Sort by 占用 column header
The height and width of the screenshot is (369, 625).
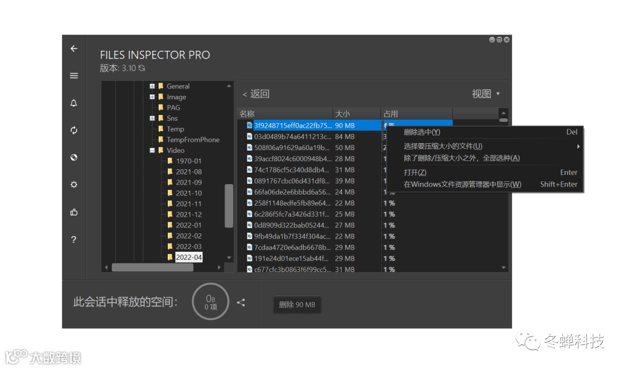point(416,114)
